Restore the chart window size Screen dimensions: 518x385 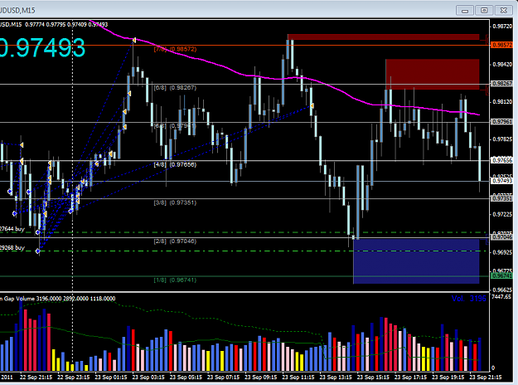[484, 11]
